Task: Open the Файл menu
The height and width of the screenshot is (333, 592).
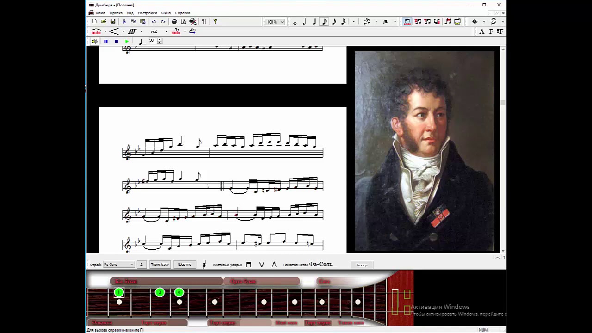Action: tap(100, 13)
